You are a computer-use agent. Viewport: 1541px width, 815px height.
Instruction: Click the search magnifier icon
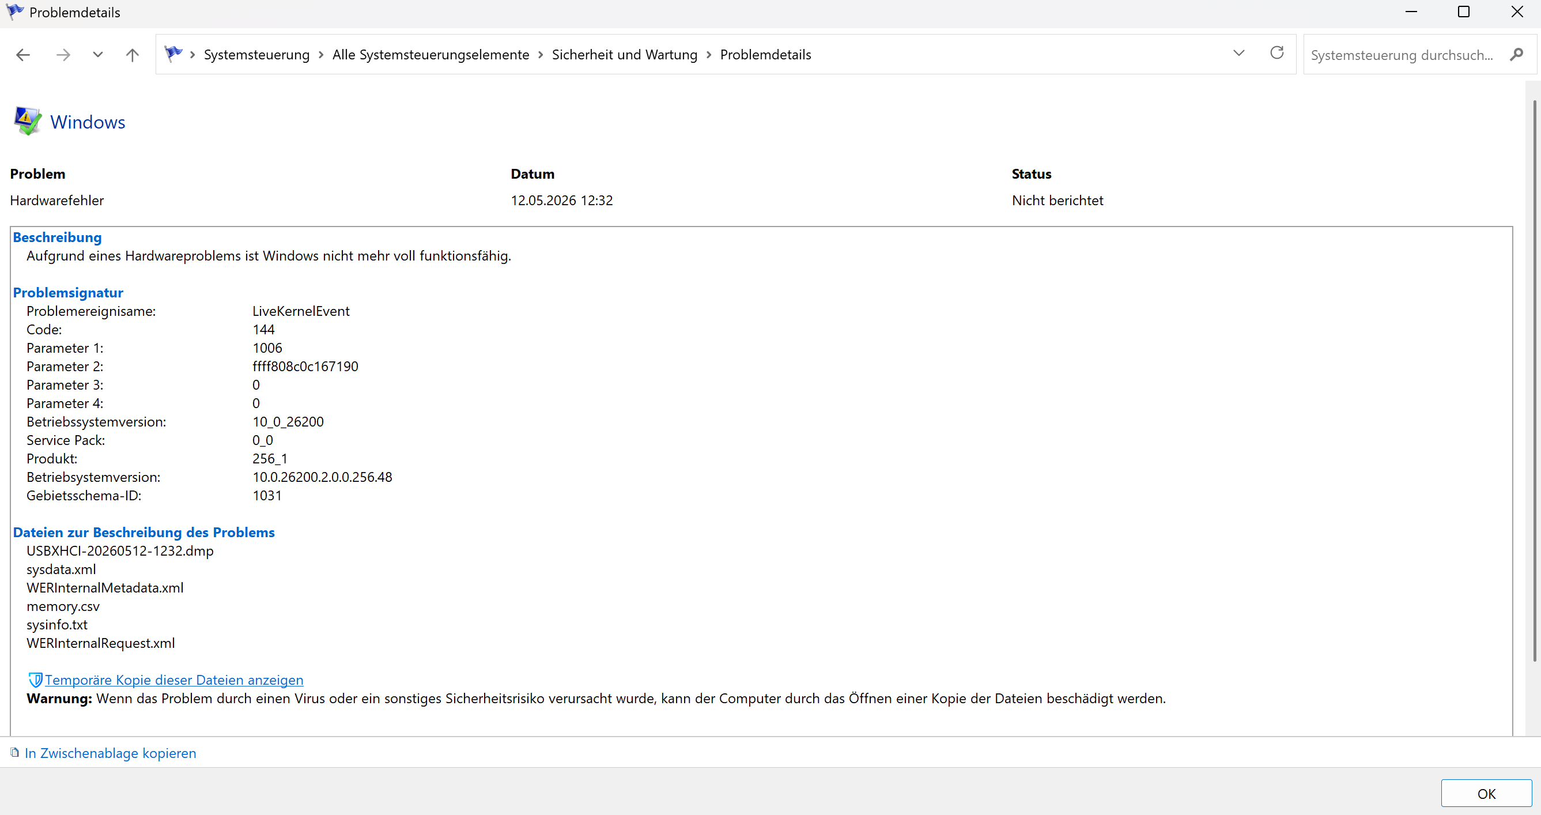tap(1516, 54)
